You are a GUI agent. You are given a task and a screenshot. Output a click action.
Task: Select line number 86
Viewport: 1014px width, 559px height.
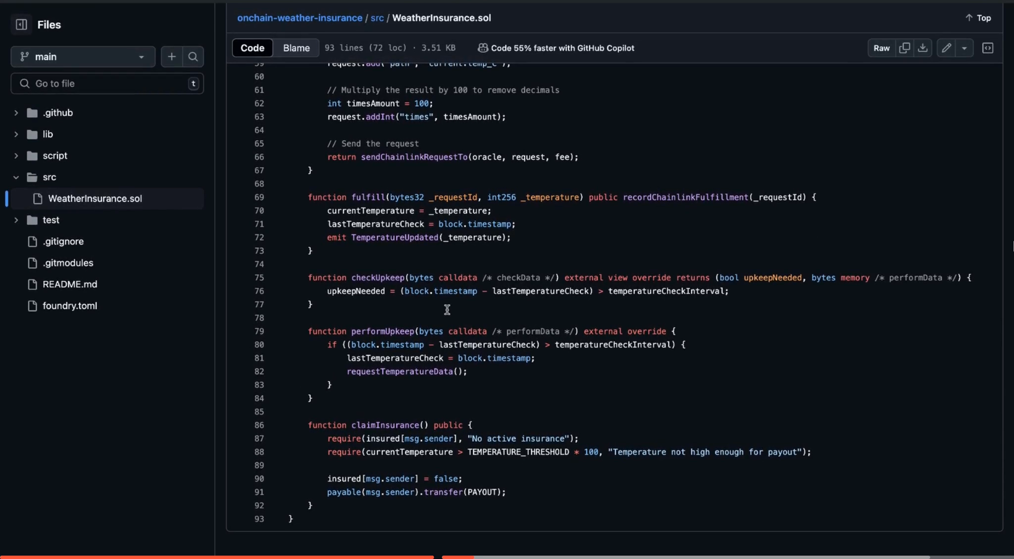pos(259,425)
